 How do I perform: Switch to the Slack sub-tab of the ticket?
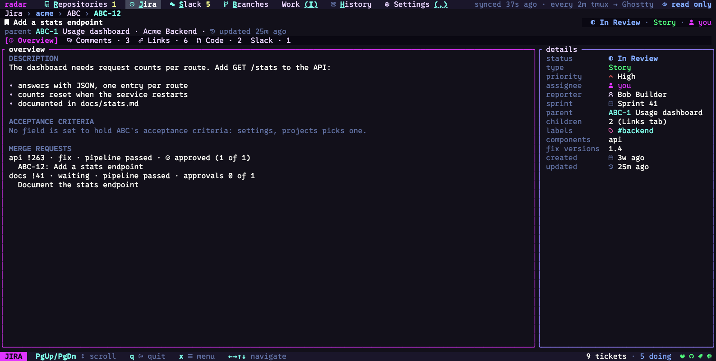pos(270,40)
